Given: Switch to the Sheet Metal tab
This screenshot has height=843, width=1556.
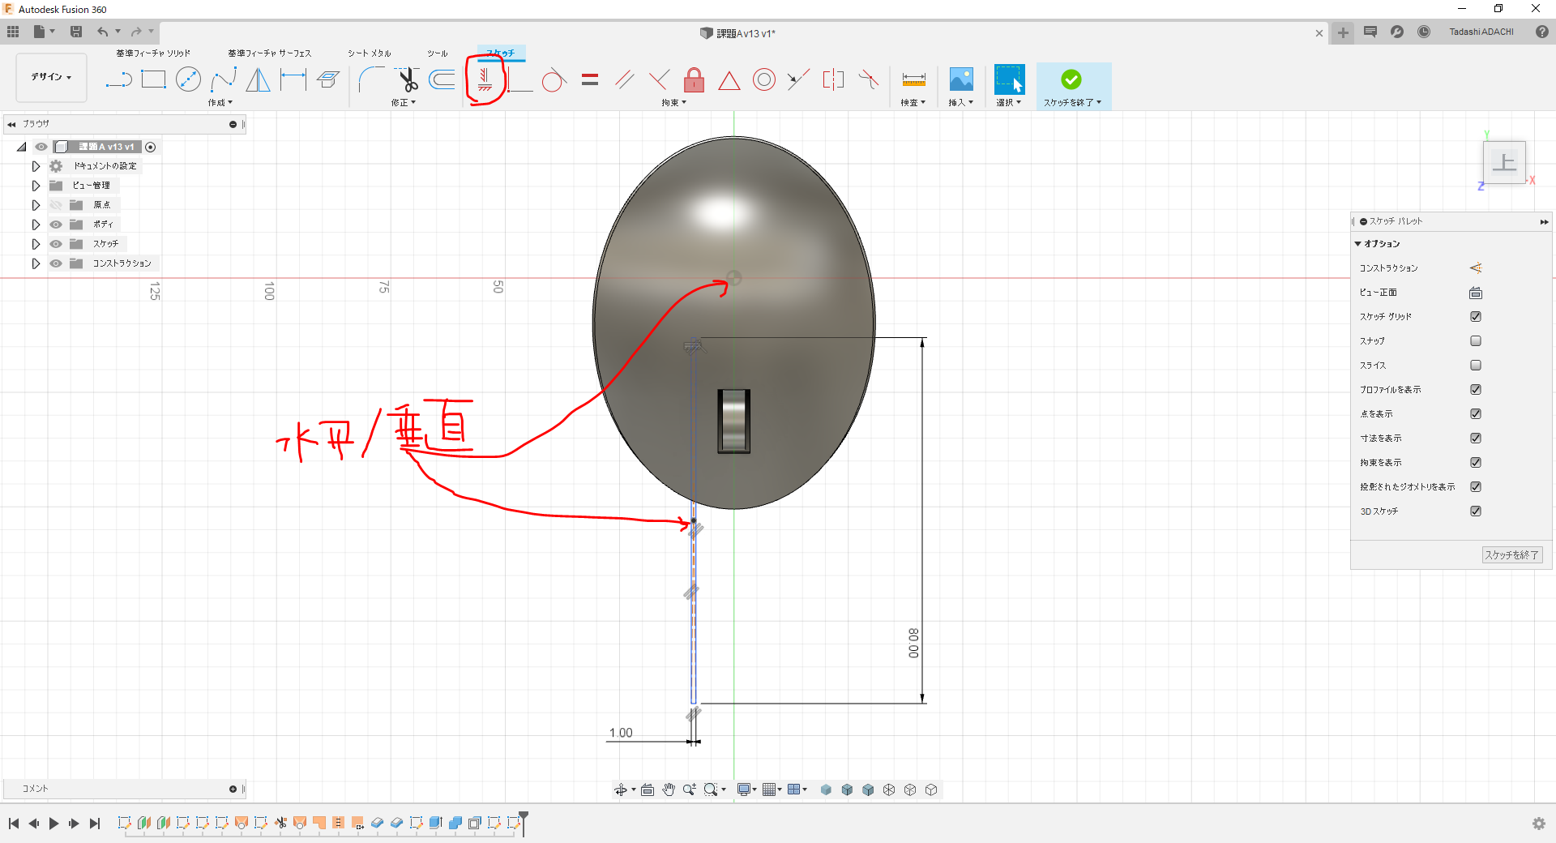Looking at the screenshot, I should coord(369,53).
